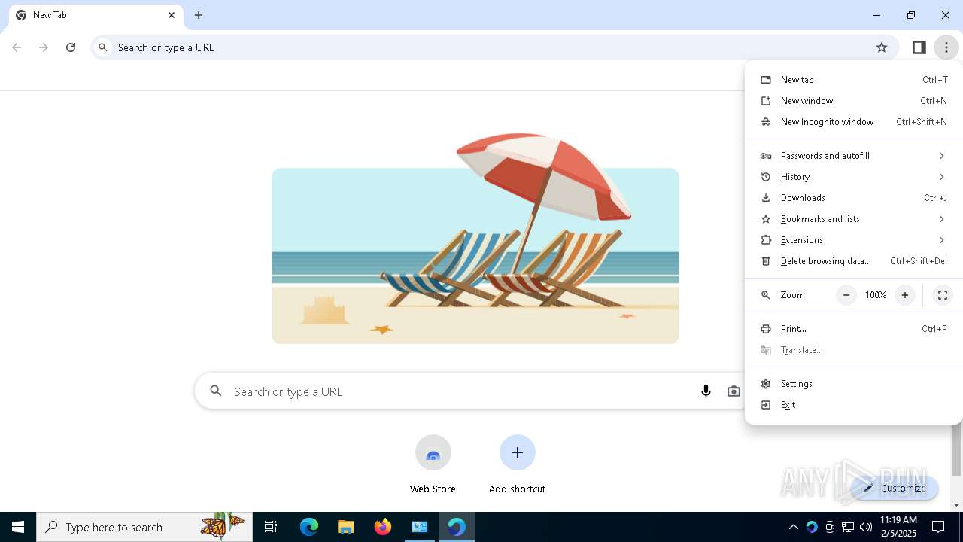Click the Incognito hat icon
Screen dimensions: 963x542
point(766,122)
